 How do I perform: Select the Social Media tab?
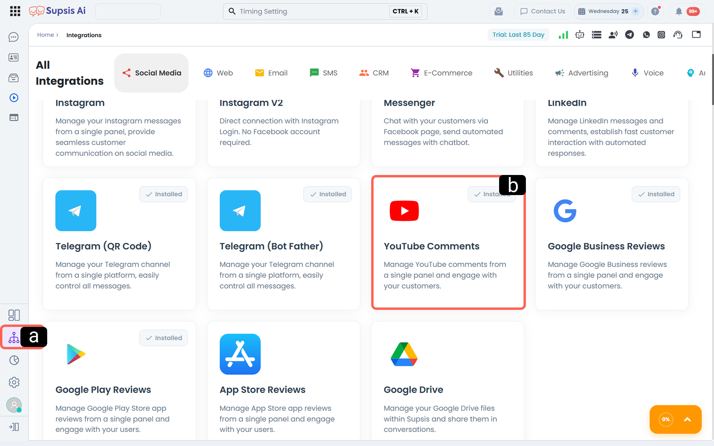pyautogui.click(x=151, y=73)
